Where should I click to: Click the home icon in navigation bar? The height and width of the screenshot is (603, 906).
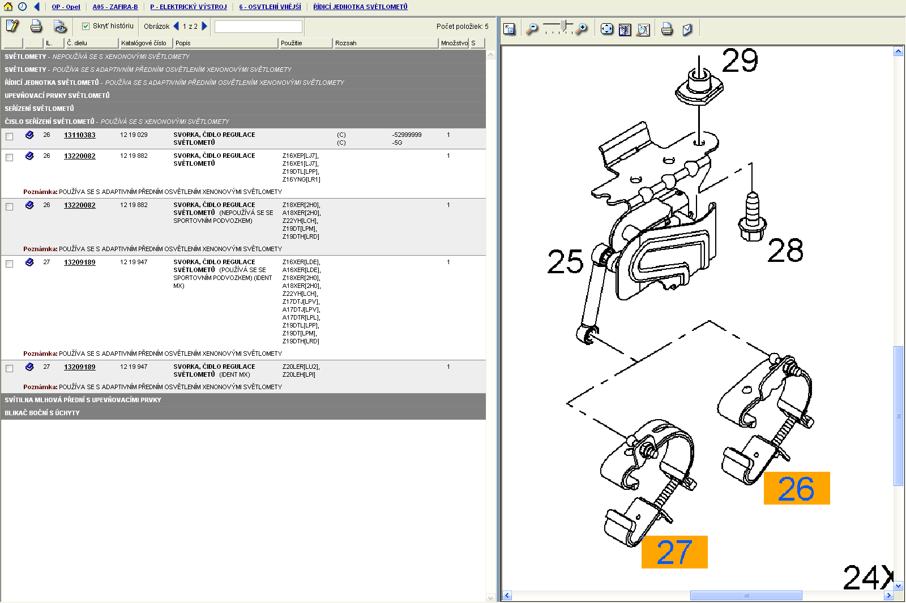(8, 7)
